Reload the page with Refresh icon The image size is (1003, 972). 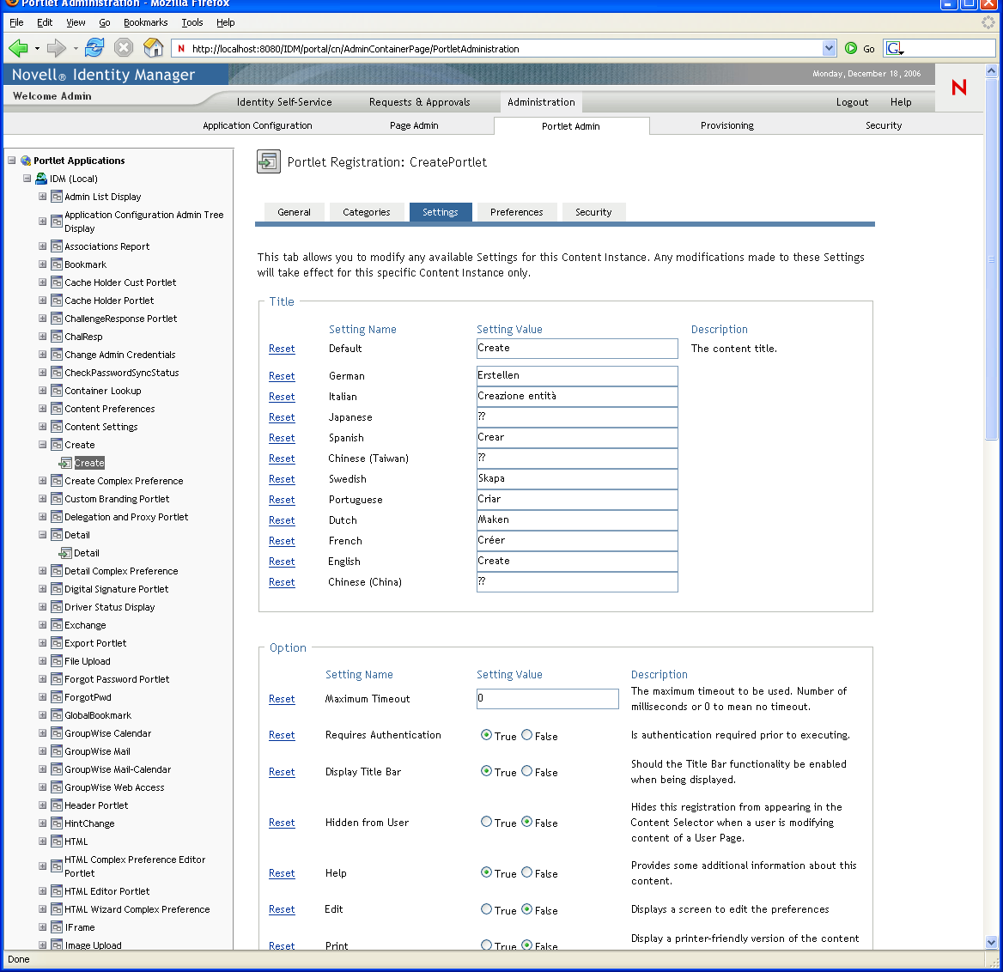tap(94, 47)
